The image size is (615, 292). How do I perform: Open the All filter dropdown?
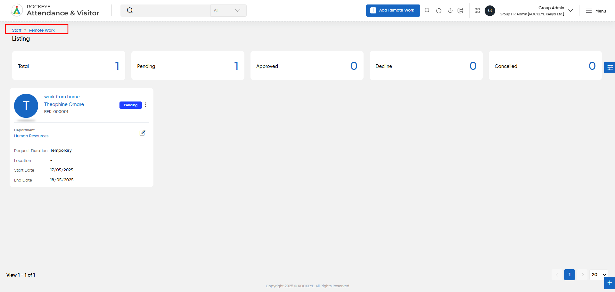click(x=228, y=11)
